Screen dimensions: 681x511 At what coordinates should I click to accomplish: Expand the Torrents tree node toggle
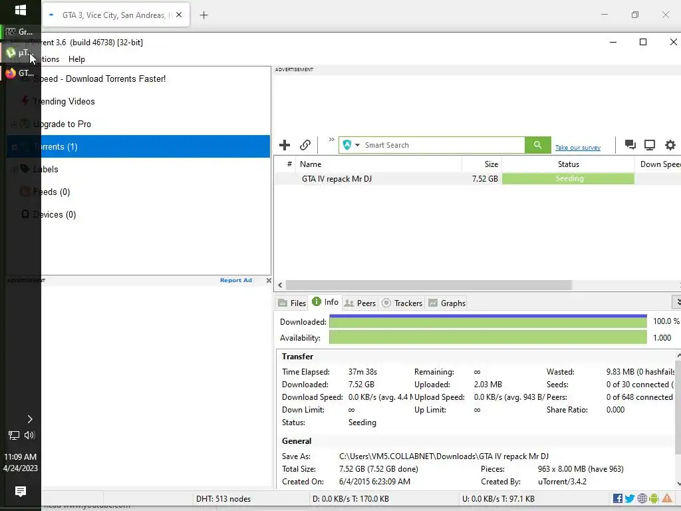click(14, 147)
